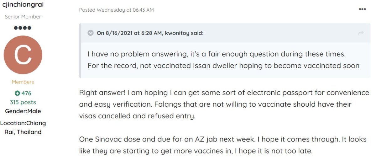Open the orange 'C' avatar
Viewport: 376px width, 161px height.
point(23,55)
